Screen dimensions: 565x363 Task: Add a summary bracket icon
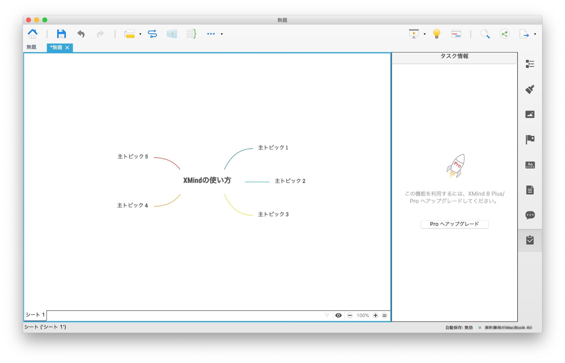click(x=191, y=34)
